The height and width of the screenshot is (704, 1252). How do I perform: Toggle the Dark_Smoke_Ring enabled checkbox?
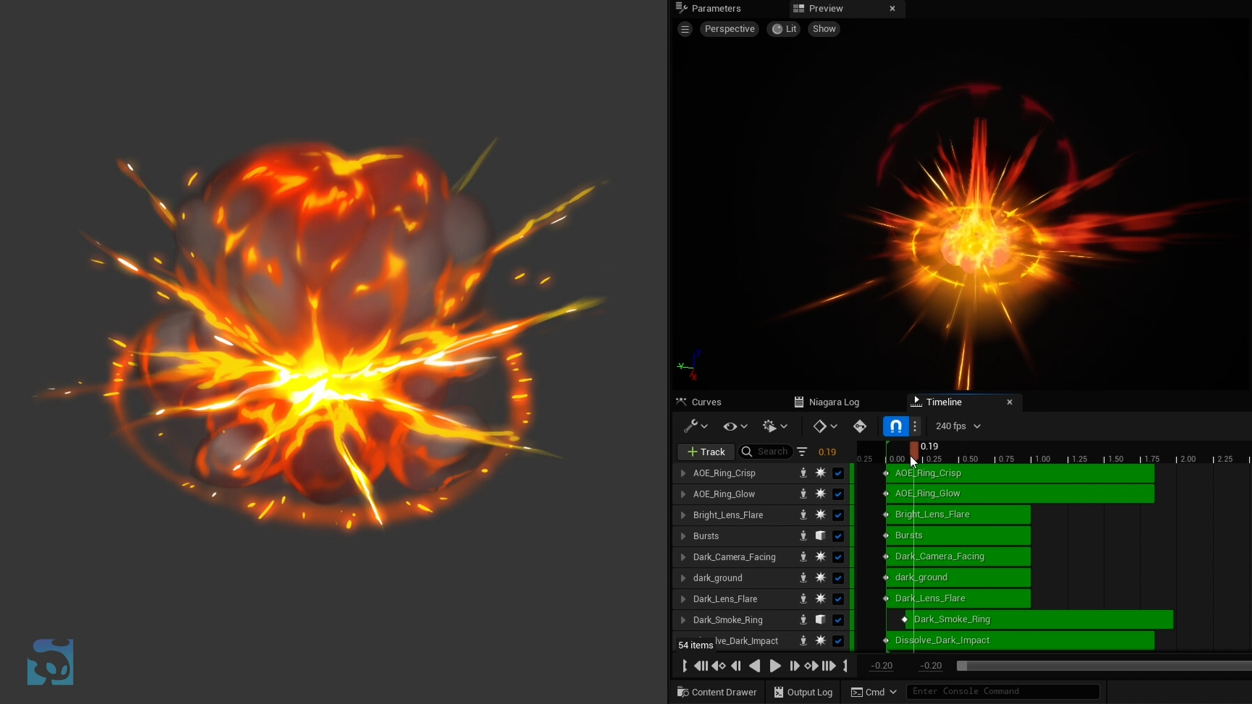tap(838, 620)
